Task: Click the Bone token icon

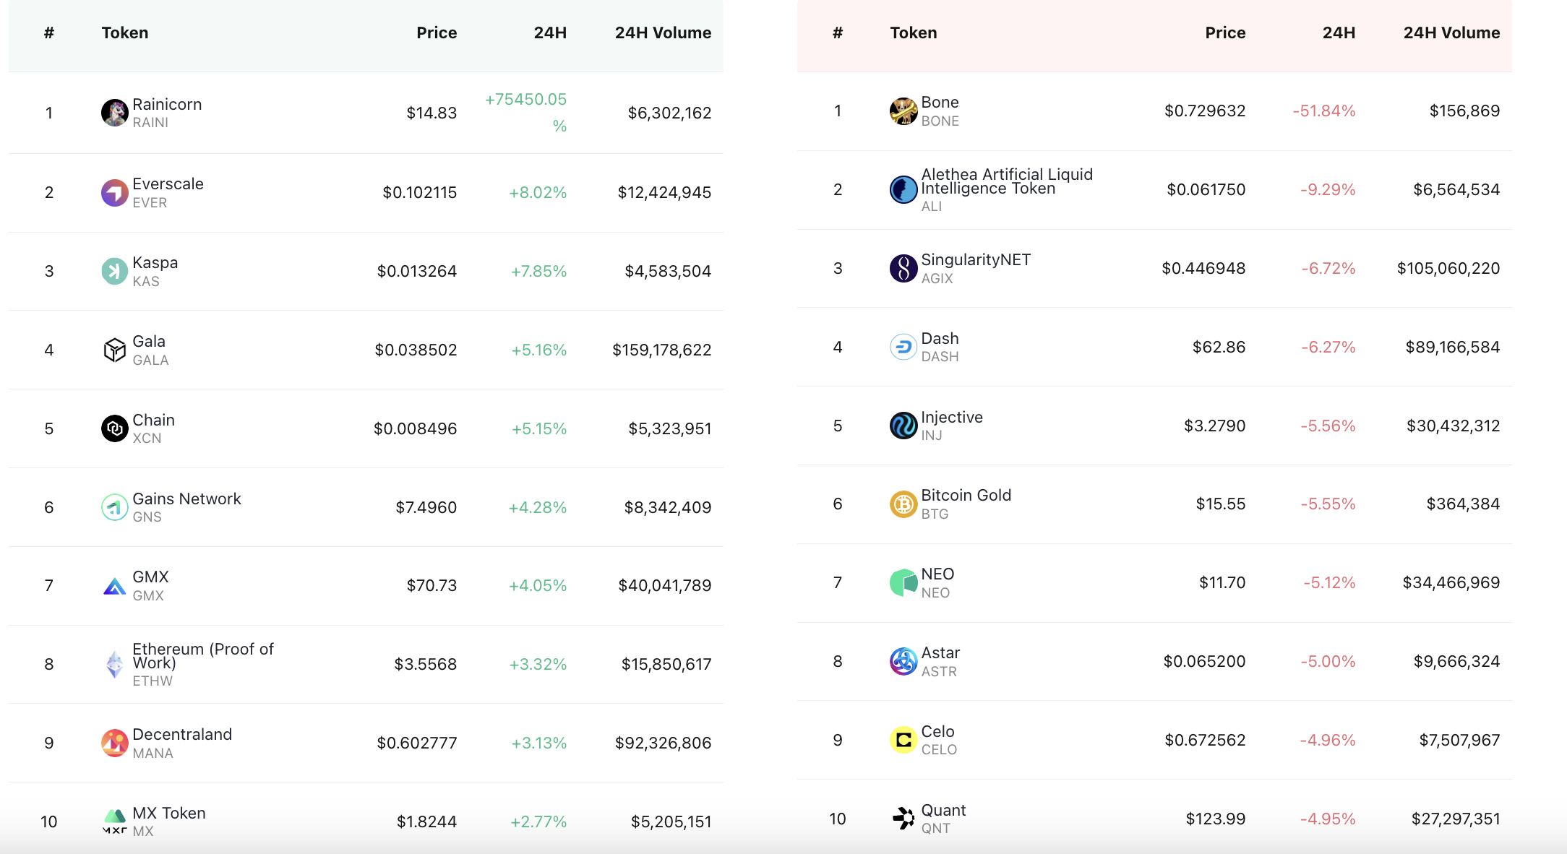Action: [x=903, y=111]
